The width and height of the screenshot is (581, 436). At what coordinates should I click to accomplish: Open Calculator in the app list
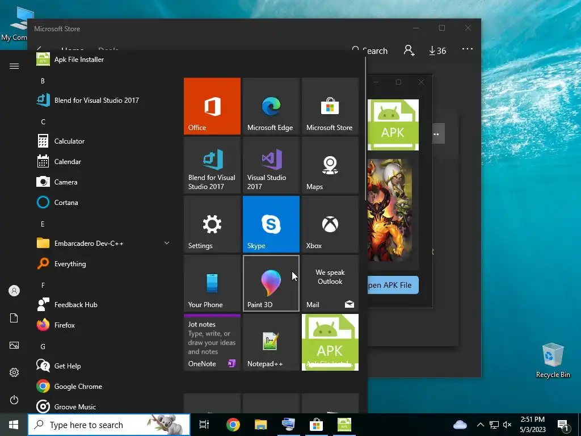pyautogui.click(x=105, y=141)
